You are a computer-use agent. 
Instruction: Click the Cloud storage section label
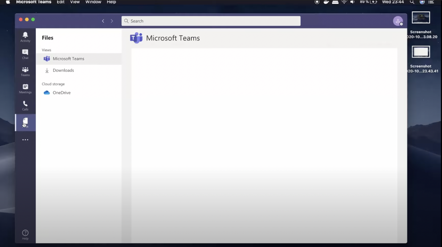[53, 84]
